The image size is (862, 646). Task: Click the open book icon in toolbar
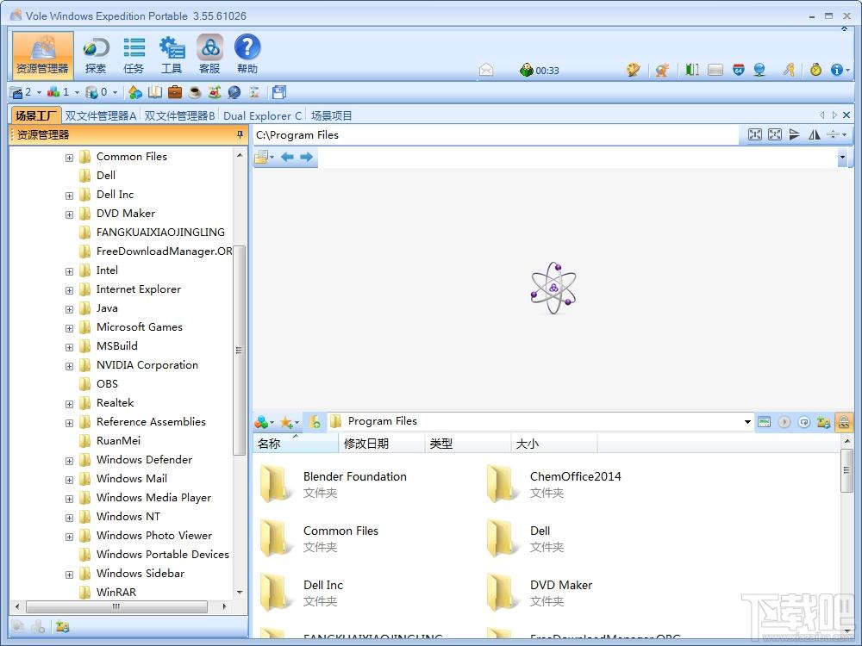[155, 92]
